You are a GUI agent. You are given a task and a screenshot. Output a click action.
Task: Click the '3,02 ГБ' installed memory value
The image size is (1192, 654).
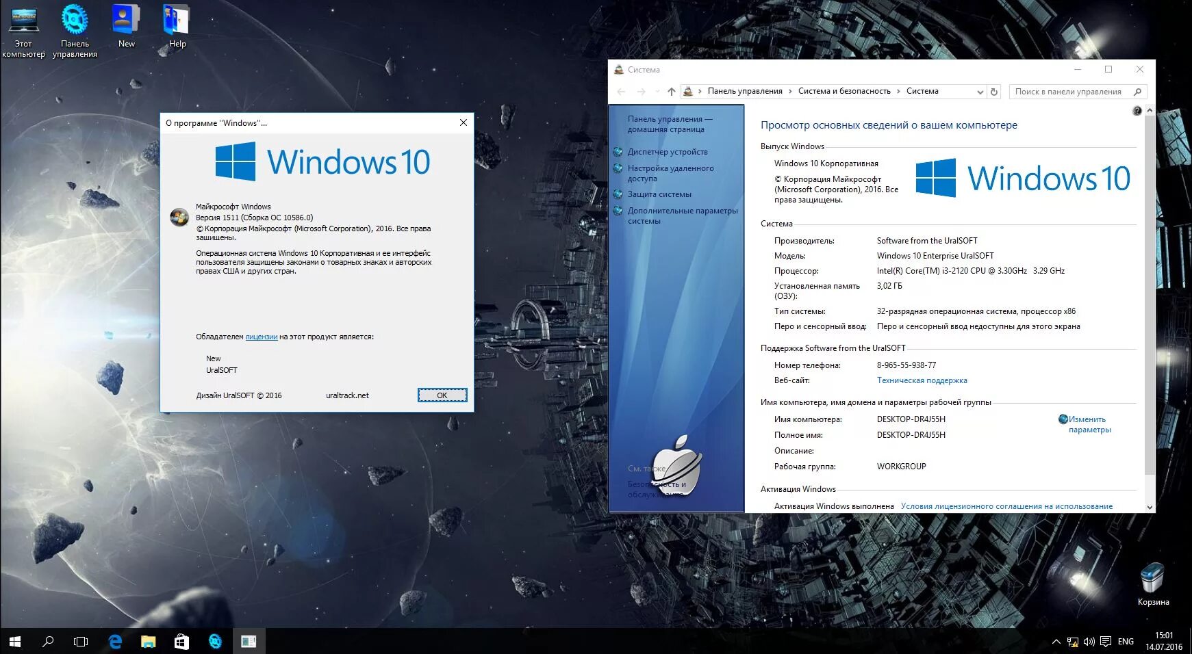tap(889, 286)
